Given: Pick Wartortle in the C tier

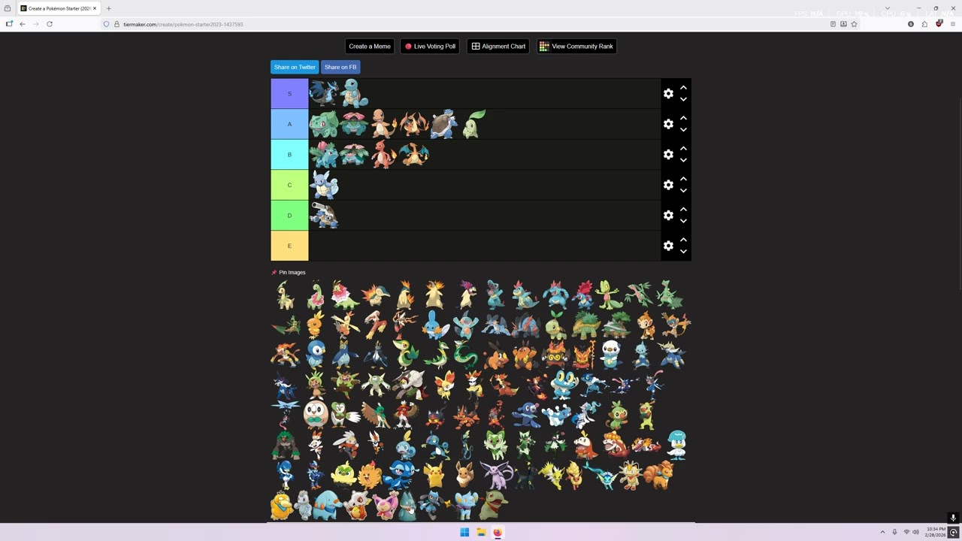Looking at the screenshot, I should point(324,185).
